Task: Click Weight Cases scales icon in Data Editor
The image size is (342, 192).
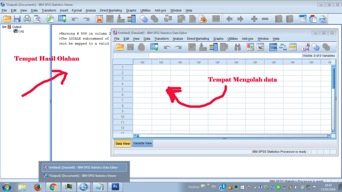Action: click(x=283, y=47)
